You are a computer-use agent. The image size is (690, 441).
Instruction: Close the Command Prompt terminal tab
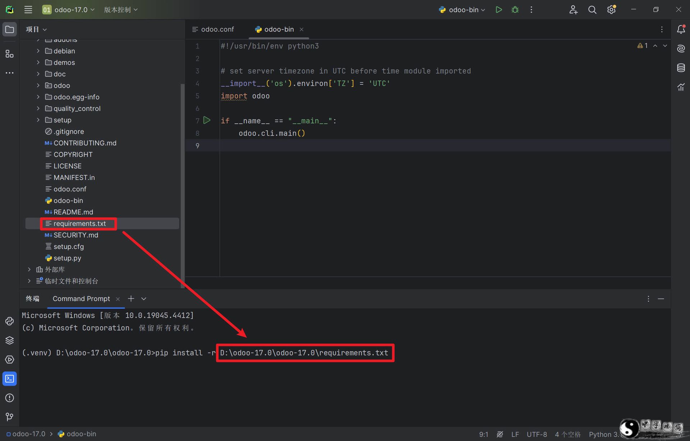[118, 299]
